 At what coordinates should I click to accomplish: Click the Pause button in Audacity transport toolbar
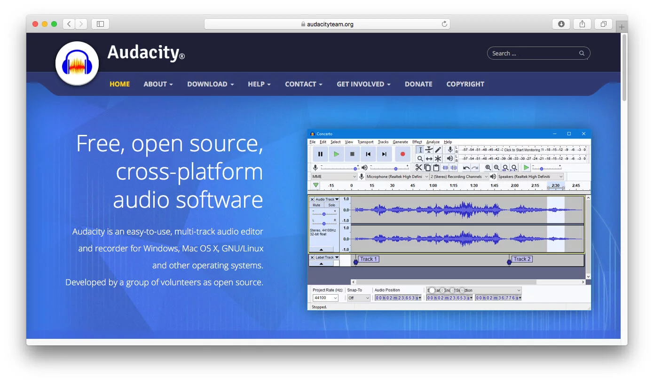(320, 154)
